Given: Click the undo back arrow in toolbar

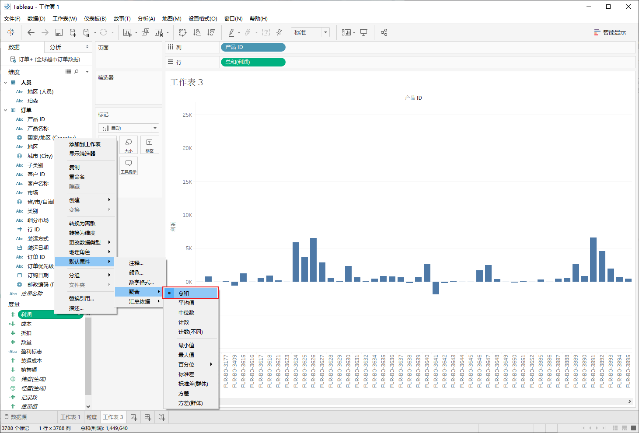Looking at the screenshot, I should (31, 32).
